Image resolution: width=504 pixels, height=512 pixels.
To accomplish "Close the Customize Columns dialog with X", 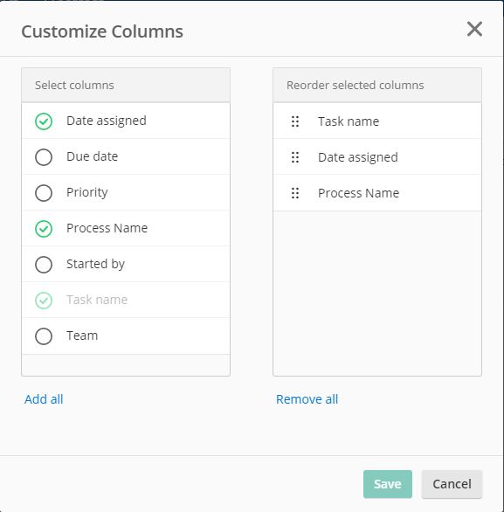I will point(474,30).
